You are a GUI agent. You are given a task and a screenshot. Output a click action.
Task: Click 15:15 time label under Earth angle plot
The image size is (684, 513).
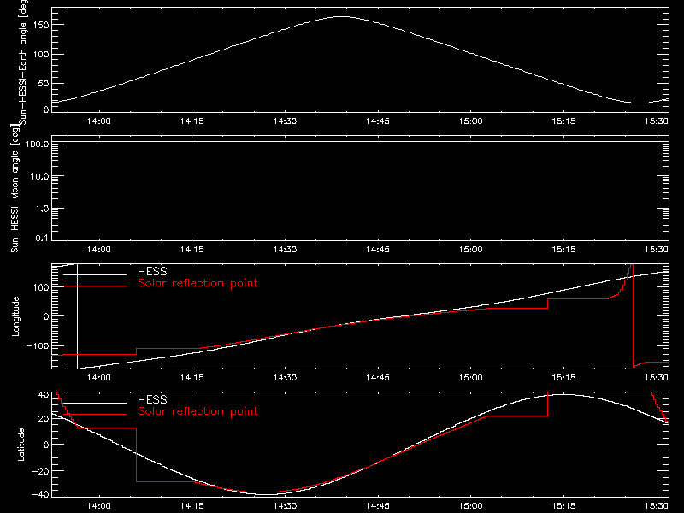coord(563,121)
